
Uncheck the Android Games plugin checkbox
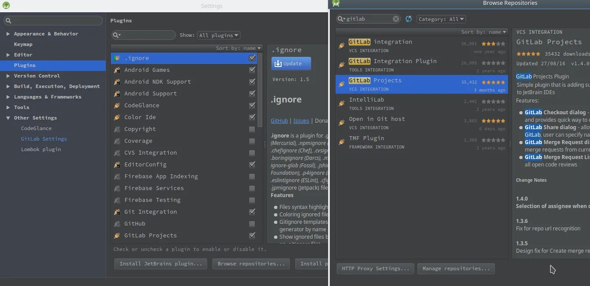pos(252,70)
